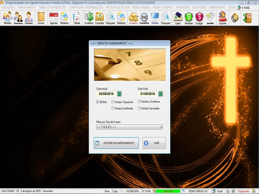The image size is (259, 194).
Task: Click the Consultar barcode icon
Action: tap(144, 18)
